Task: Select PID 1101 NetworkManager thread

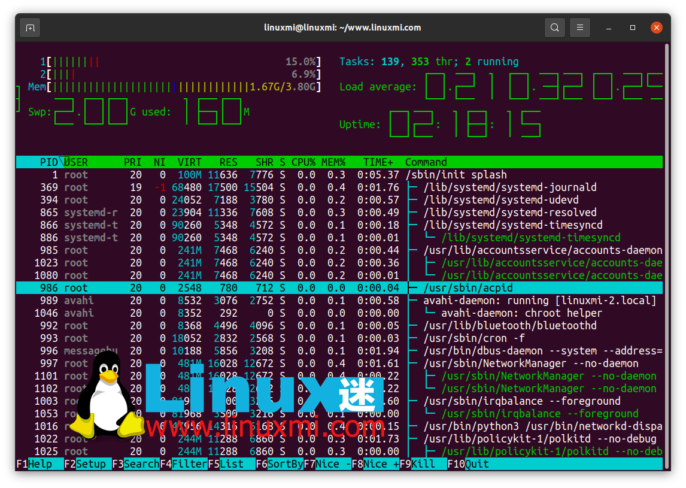Action: (339, 377)
